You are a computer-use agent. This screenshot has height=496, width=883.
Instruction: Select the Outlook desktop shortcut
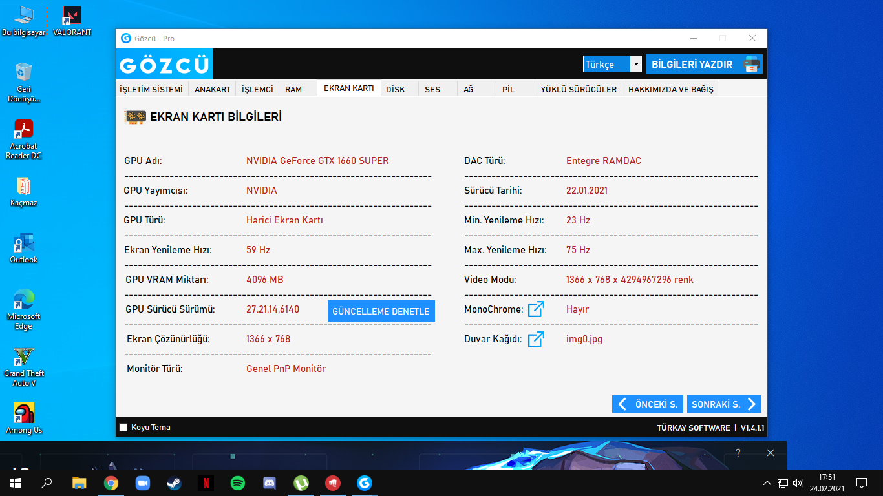(x=24, y=249)
